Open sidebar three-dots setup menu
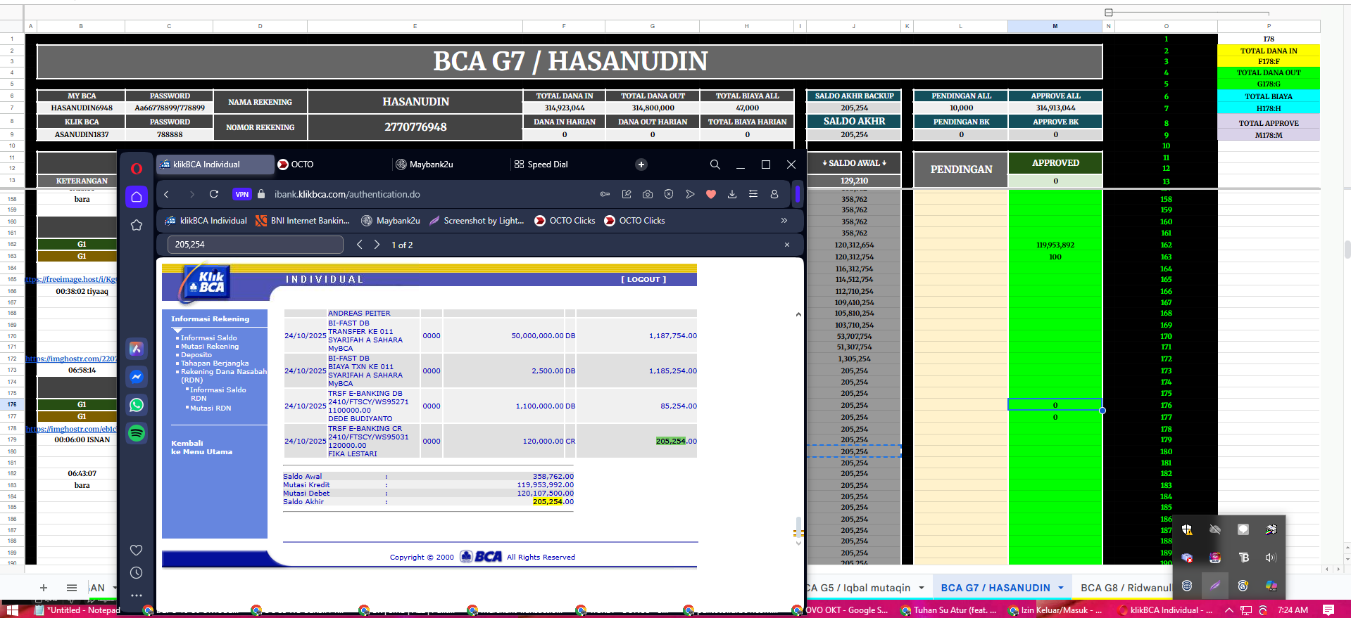Image resolution: width=1351 pixels, height=618 pixels. coord(137,595)
